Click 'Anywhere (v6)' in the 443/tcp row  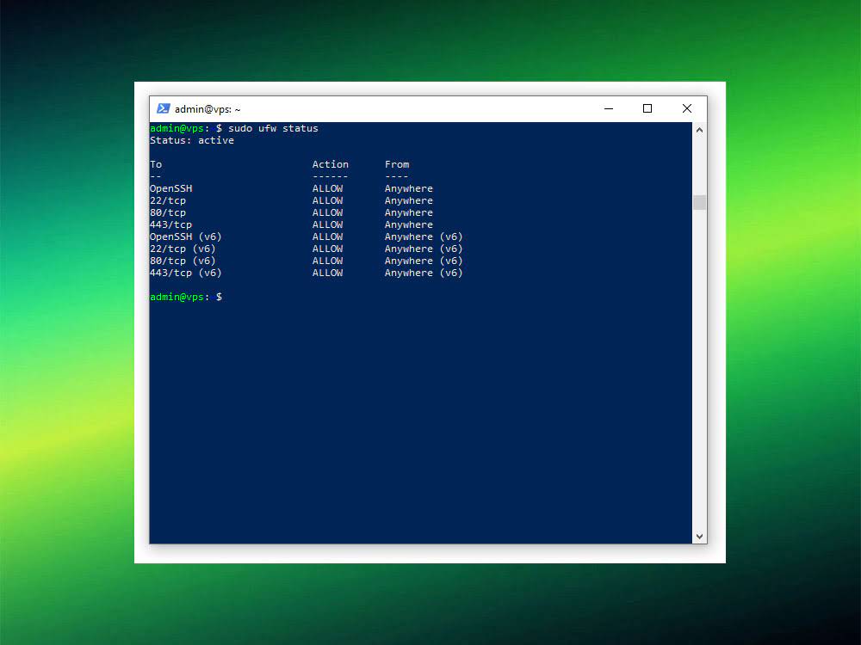[x=424, y=273]
